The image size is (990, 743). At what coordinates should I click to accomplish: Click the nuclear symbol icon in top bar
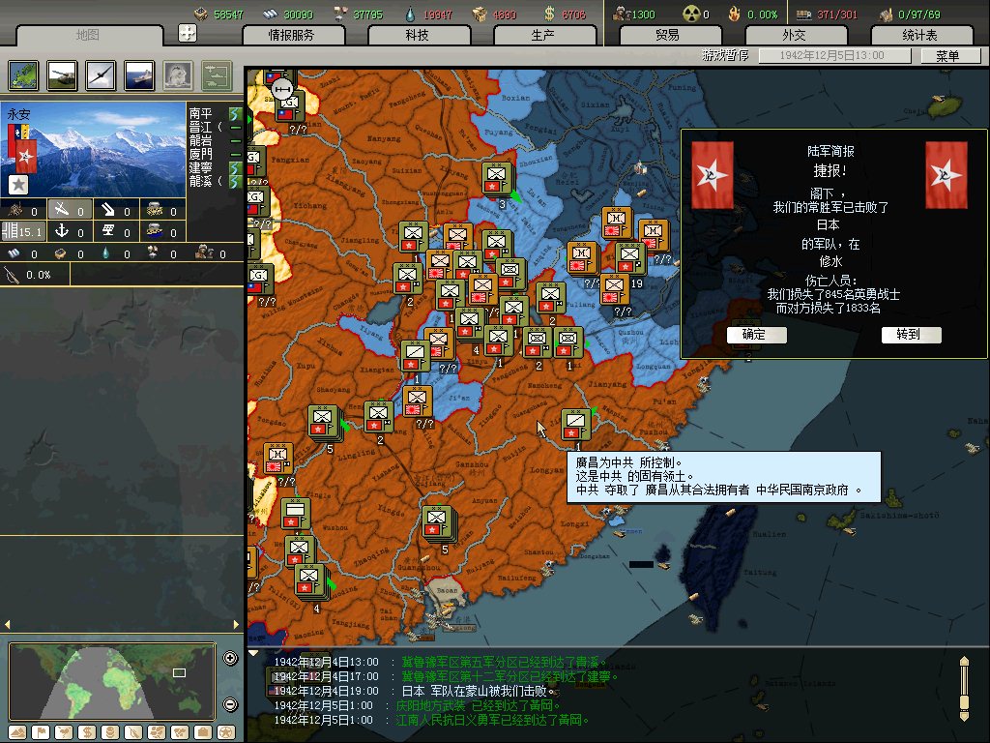point(692,14)
